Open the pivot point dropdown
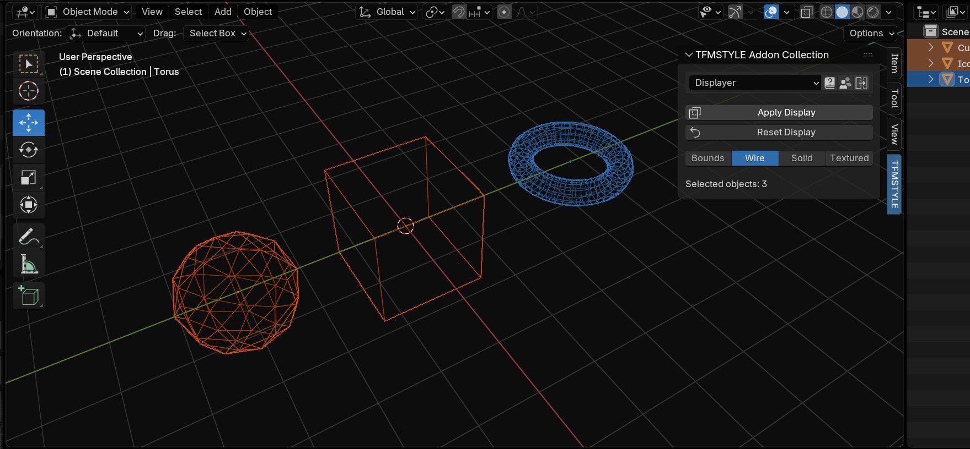 tap(435, 12)
